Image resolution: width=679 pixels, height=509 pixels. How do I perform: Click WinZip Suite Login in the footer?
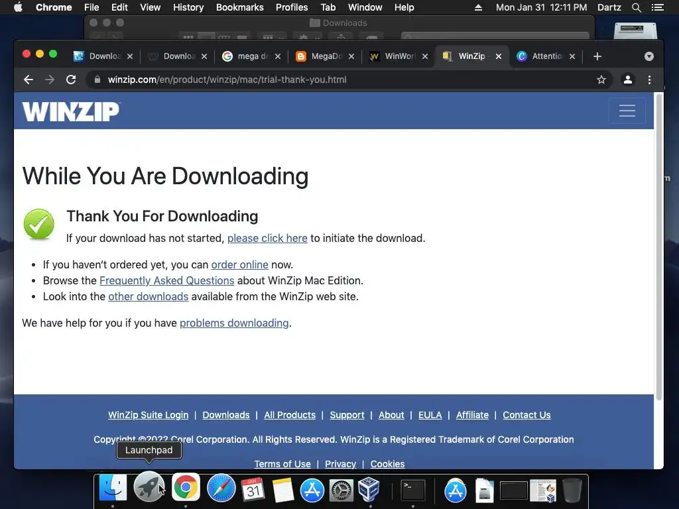(x=148, y=415)
